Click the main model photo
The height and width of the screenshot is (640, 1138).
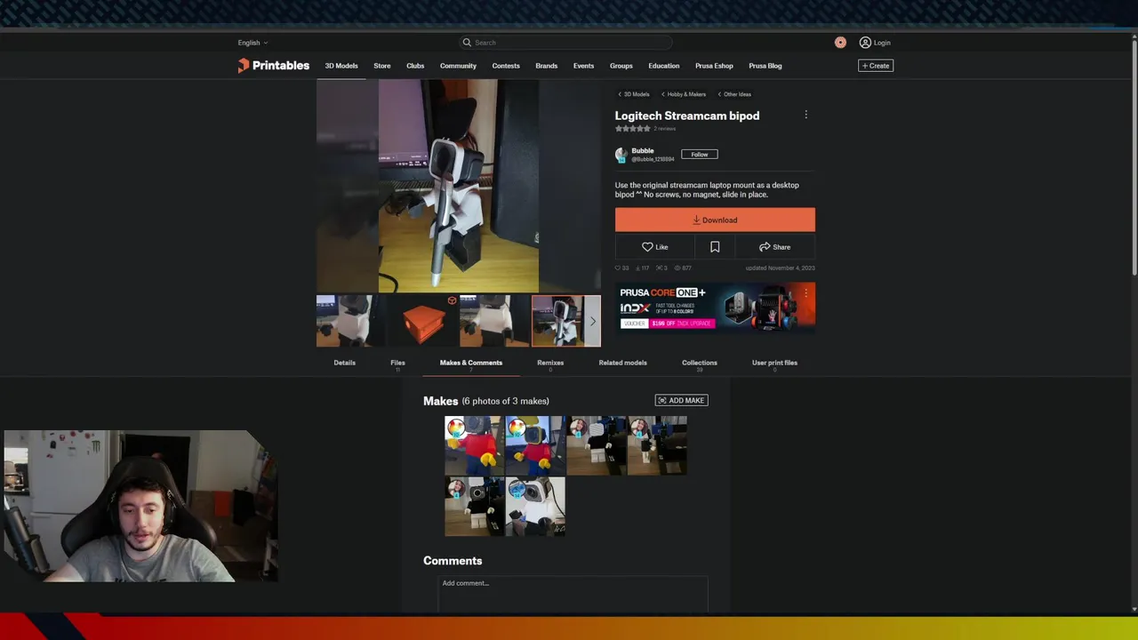459,186
